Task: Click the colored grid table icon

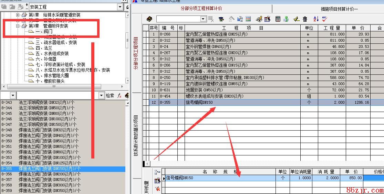Action: [248, 19]
